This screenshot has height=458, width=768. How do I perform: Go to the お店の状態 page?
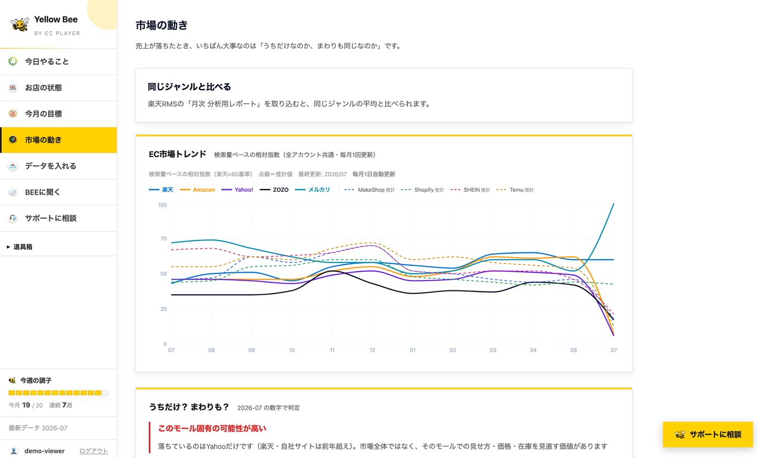pos(58,88)
